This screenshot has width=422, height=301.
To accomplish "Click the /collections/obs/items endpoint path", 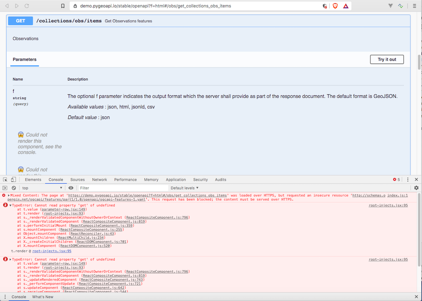I will tap(69, 21).
